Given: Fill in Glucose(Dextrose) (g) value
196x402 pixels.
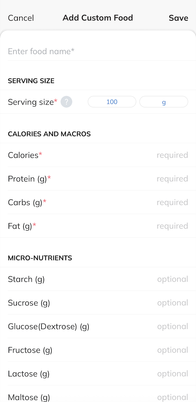Looking at the screenshot, I should tap(172, 326).
